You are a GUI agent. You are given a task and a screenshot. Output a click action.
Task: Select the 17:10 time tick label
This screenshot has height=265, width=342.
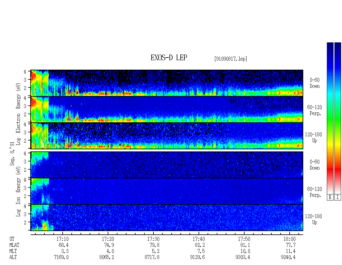[63, 239]
